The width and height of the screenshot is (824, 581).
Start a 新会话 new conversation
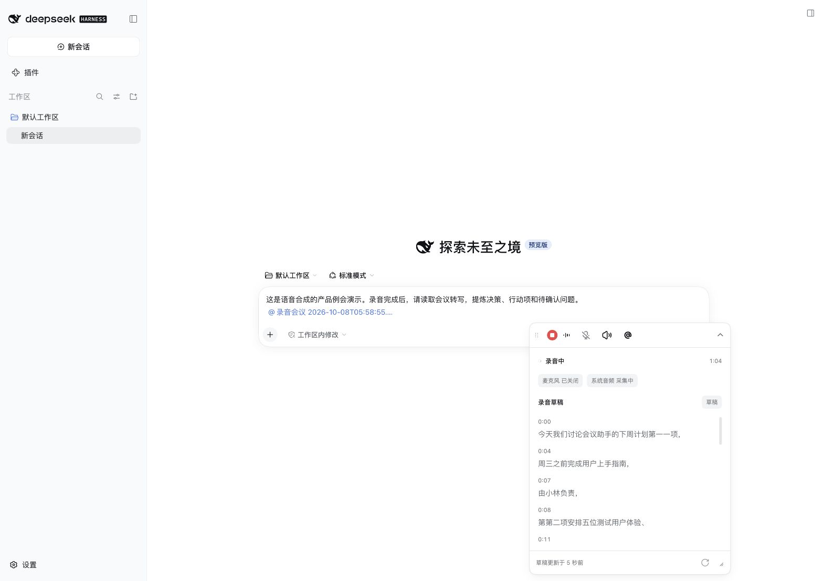coord(73,47)
